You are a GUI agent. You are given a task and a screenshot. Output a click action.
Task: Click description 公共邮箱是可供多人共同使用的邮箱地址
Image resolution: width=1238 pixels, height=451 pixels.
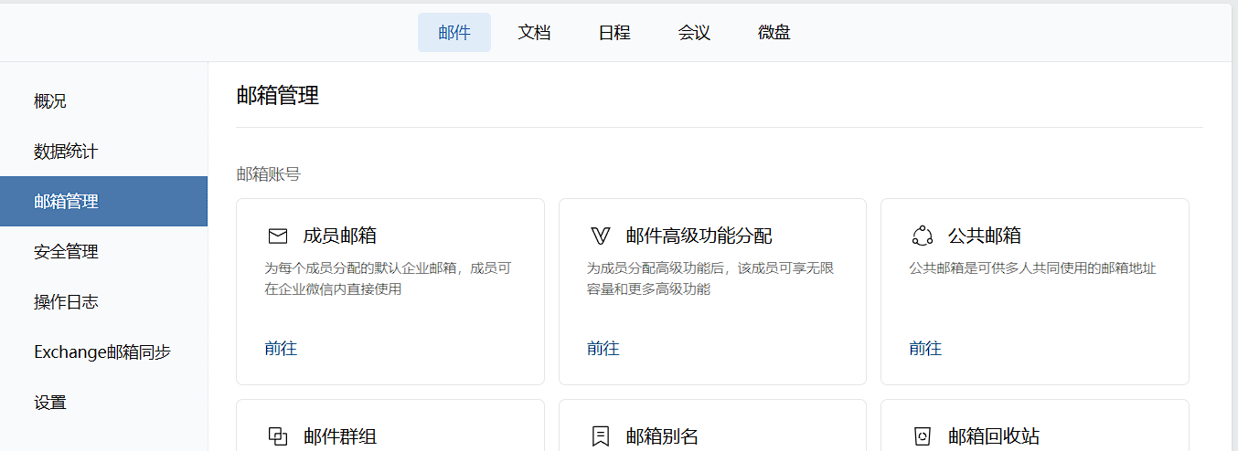point(1032,268)
